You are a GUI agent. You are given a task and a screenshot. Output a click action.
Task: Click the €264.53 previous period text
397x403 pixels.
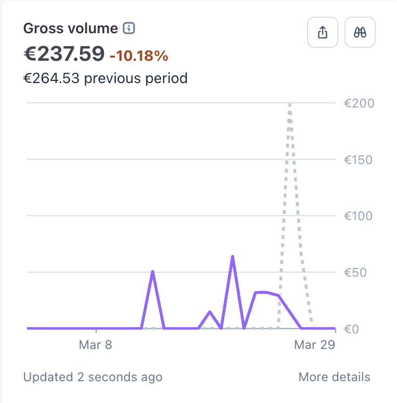105,78
